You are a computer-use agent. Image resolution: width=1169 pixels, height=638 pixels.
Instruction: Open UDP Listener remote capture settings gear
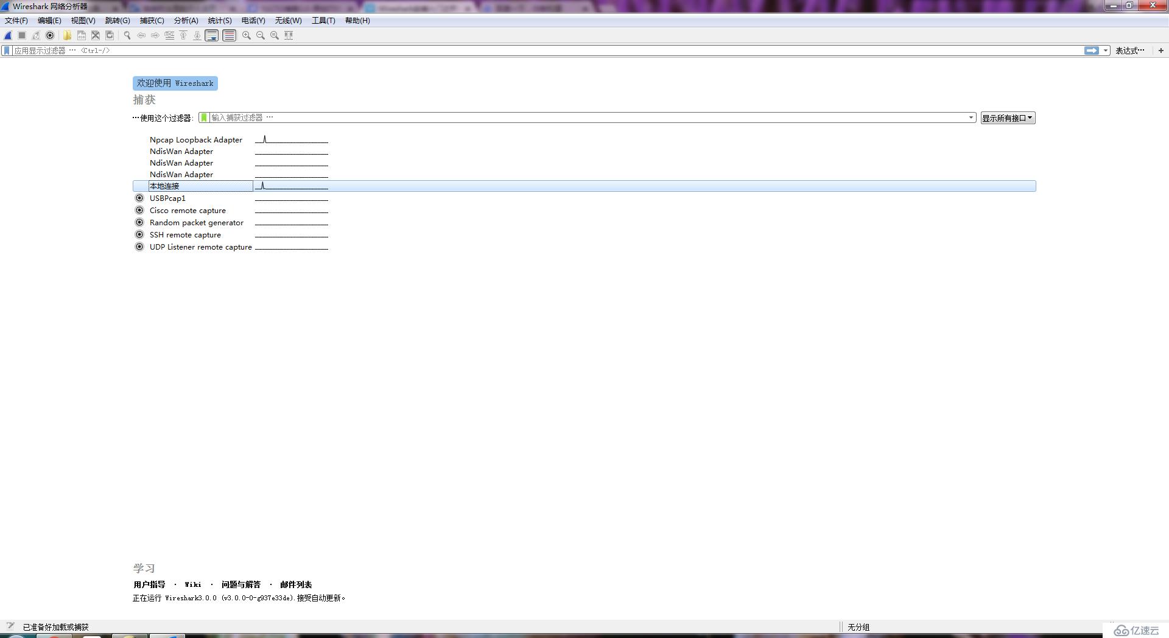pos(139,247)
